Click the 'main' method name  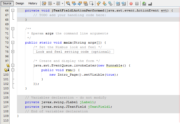68,43
